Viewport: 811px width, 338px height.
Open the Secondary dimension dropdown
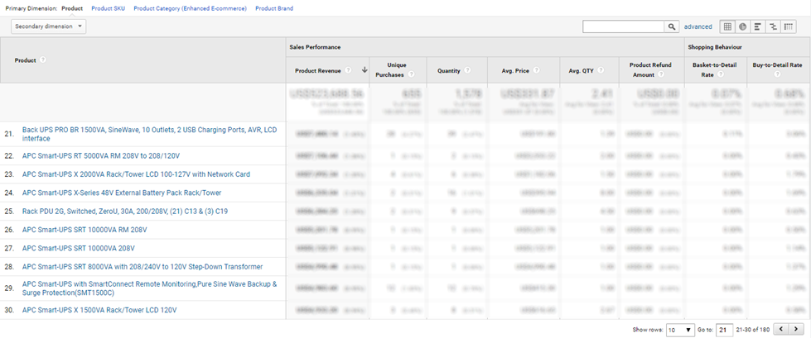(49, 26)
